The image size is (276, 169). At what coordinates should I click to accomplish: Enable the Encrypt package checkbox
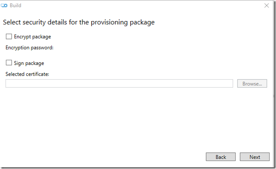(9, 36)
